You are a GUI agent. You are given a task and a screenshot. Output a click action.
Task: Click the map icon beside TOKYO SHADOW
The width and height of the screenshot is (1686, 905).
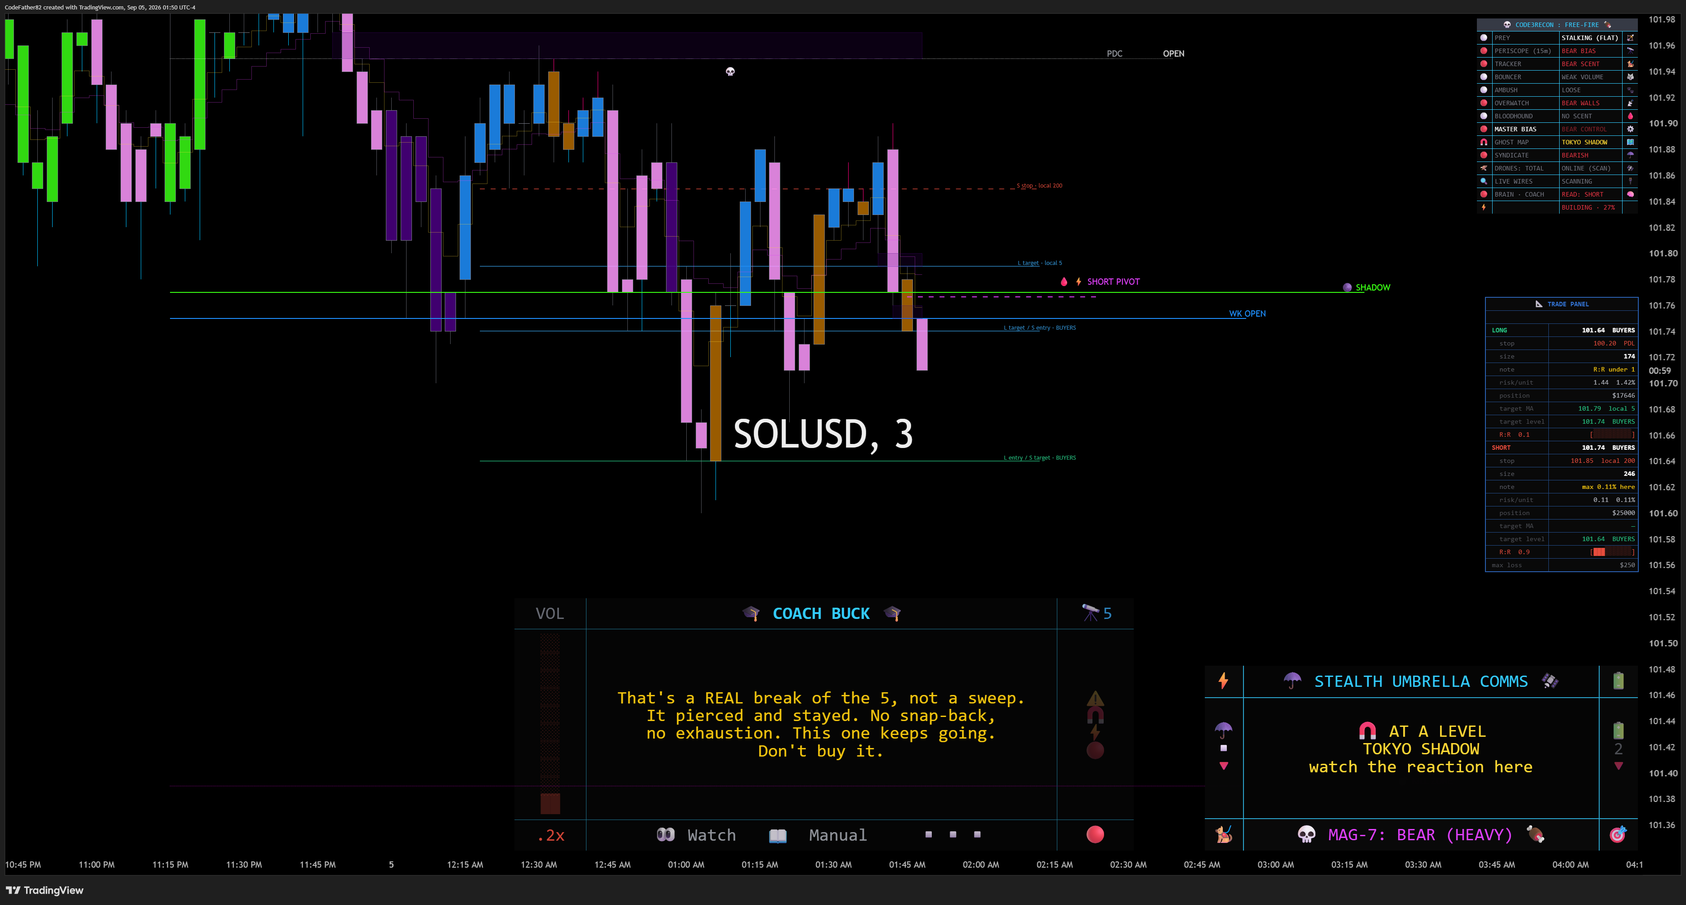tap(1630, 142)
